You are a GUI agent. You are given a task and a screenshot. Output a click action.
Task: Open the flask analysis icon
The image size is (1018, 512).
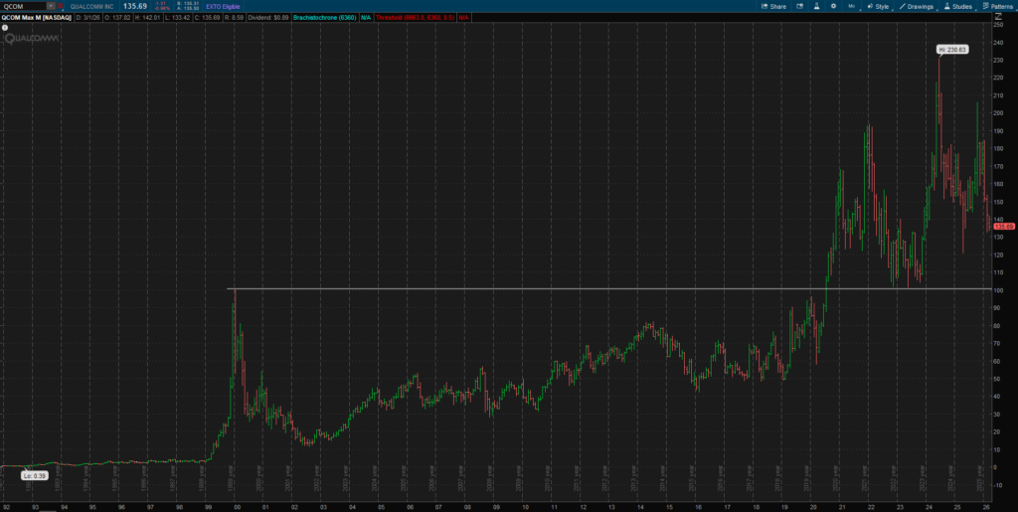pyautogui.click(x=814, y=6)
